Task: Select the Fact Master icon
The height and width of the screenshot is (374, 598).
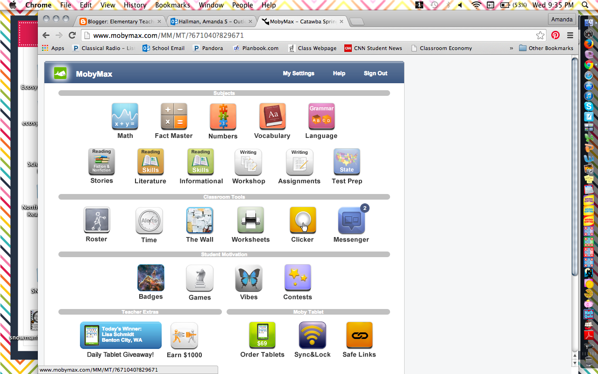Action: pos(174,116)
